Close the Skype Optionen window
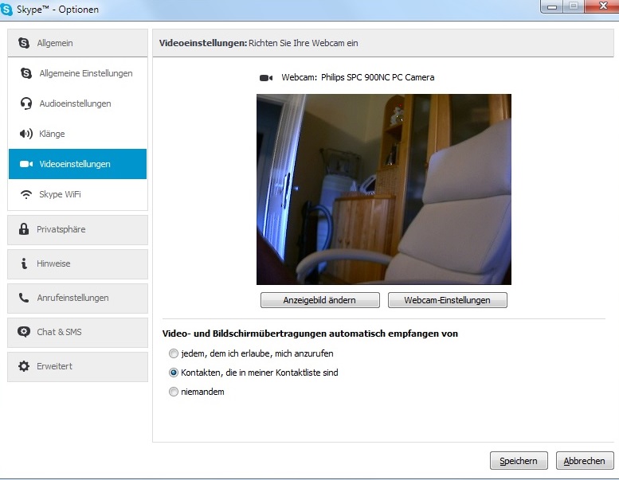 click(x=603, y=6)
